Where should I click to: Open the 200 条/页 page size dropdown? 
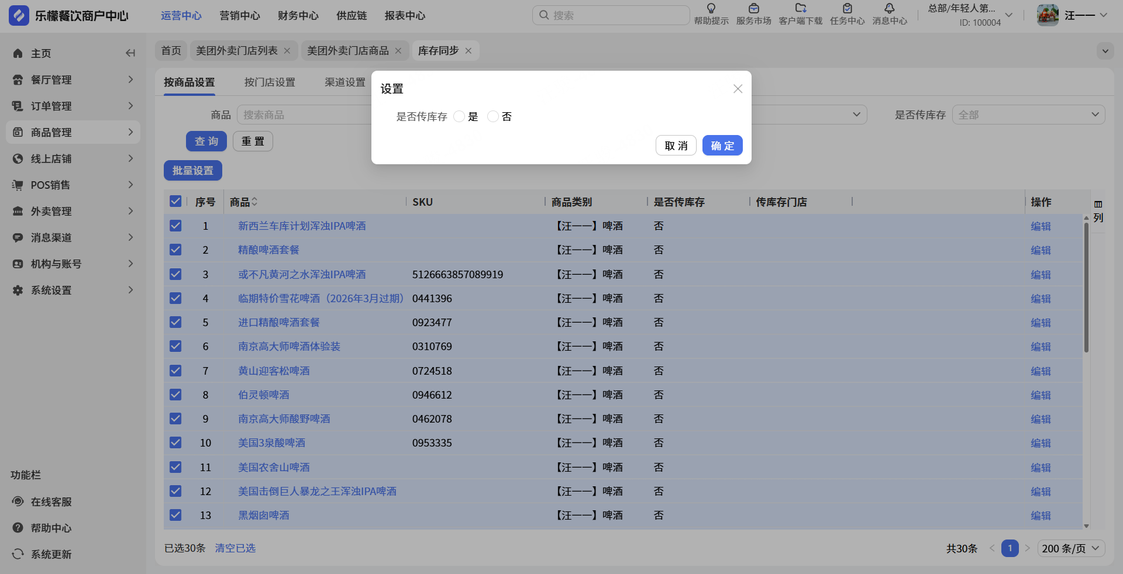coord(1070,548)
